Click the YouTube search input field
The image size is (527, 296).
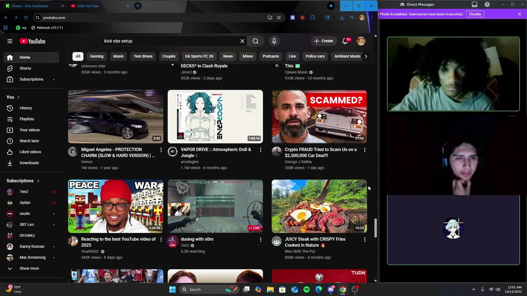click(x=170, y=41)
